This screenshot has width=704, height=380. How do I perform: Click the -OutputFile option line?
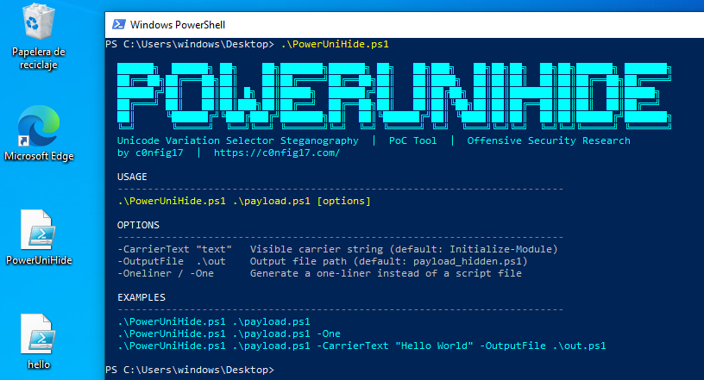[321, 261]
